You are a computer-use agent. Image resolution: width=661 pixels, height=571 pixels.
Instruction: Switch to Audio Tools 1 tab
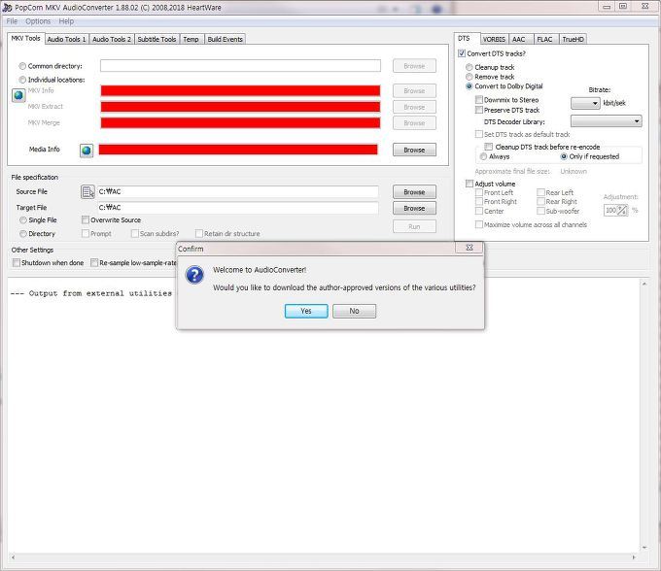[67, 39]
